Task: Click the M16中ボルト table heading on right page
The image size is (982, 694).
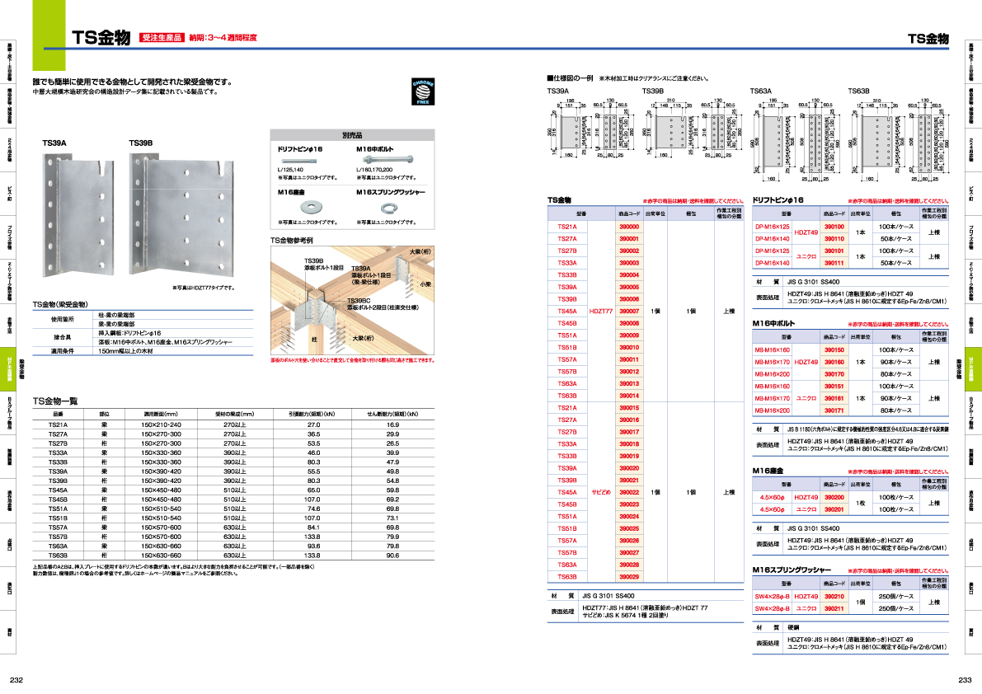Action: (x=773, y=324)
